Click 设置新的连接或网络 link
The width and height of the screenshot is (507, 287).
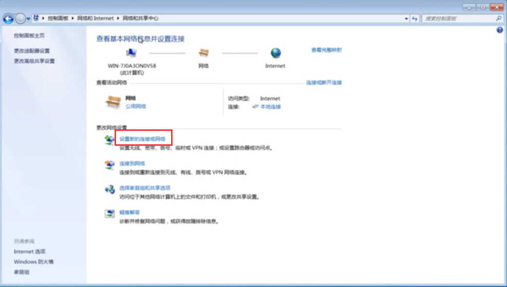(142, 139)
